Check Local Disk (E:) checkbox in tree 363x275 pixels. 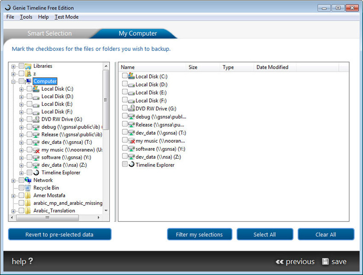29,104
